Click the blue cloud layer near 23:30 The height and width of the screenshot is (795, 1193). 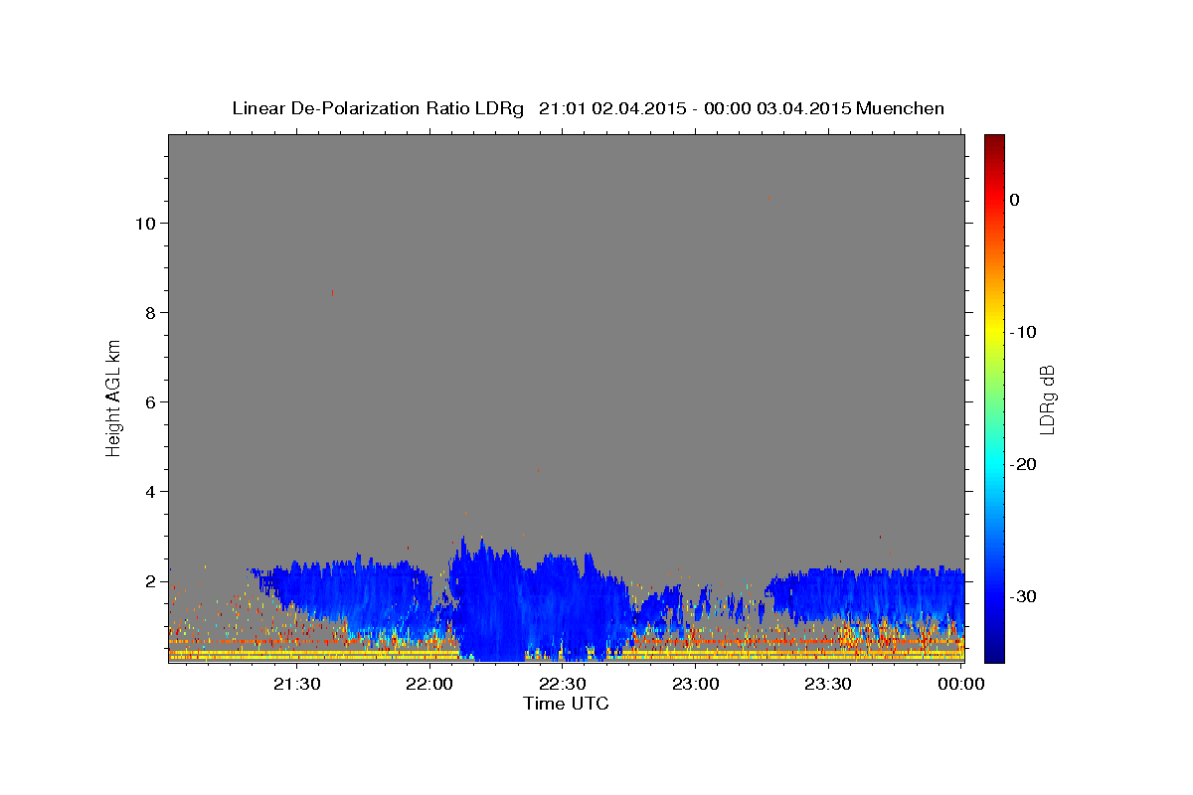[865, 596]
